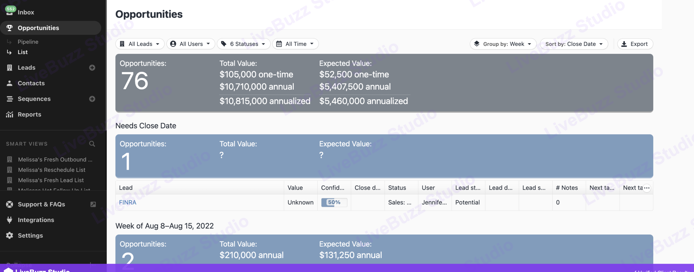Click the plus icon next to Leads
Image resolution: width=694 pixels, height=272 pixels.
click(92, 68)
